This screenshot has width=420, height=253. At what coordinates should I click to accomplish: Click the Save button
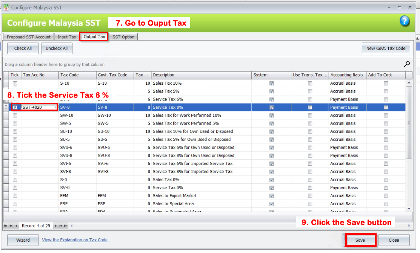[360, 240]
